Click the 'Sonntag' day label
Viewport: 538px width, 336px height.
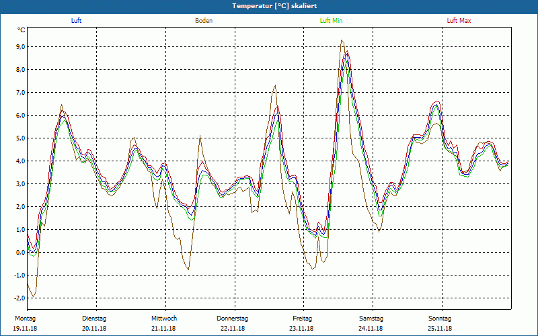coord(440,319)
